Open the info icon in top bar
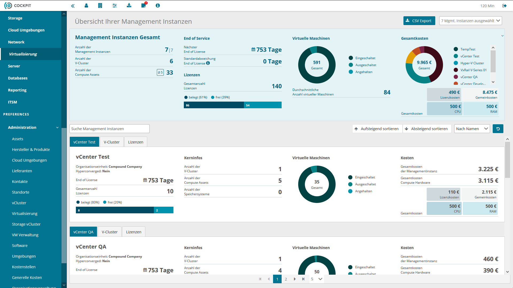 (x=158, y=6)
